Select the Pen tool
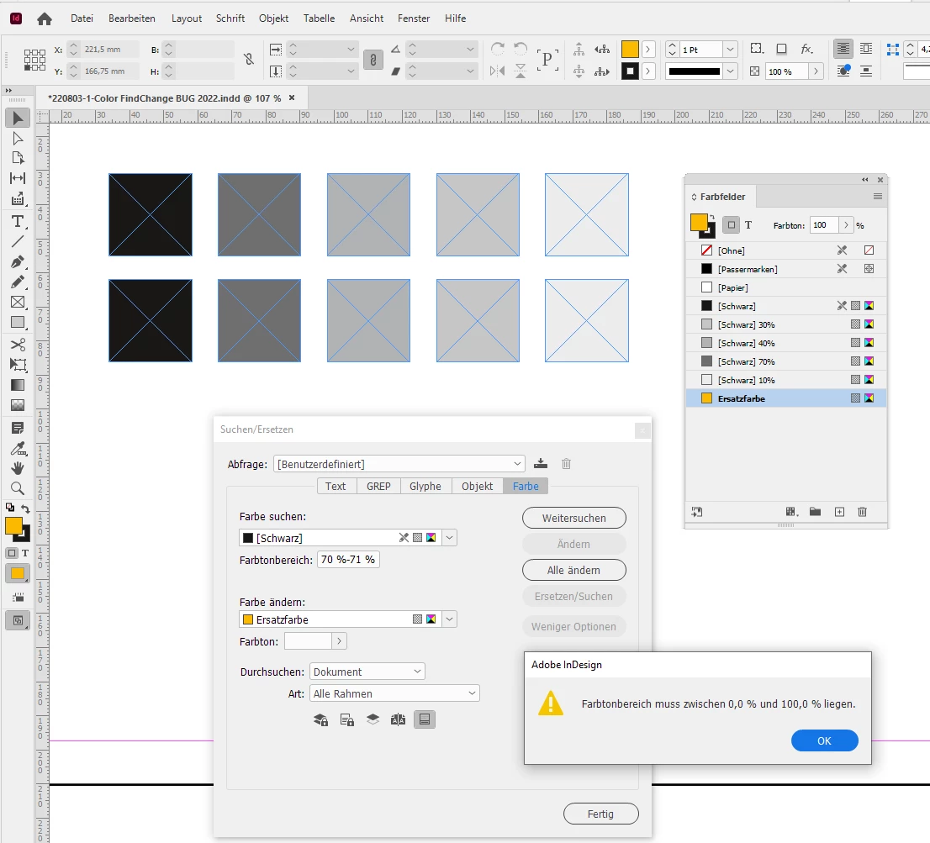 [x=18, y=261]
